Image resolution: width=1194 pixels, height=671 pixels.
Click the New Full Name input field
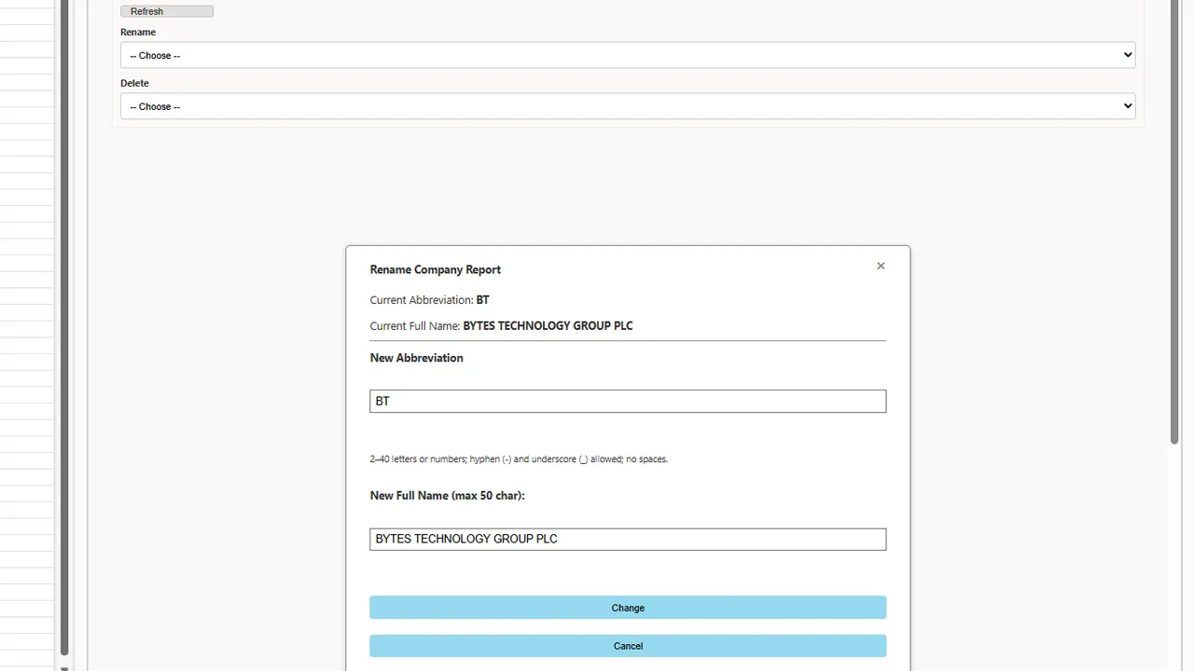(628, 539)
